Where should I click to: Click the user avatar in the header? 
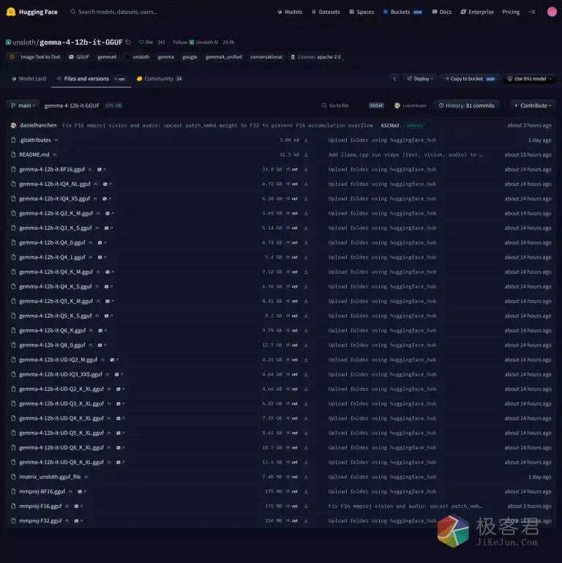(552, 12)
